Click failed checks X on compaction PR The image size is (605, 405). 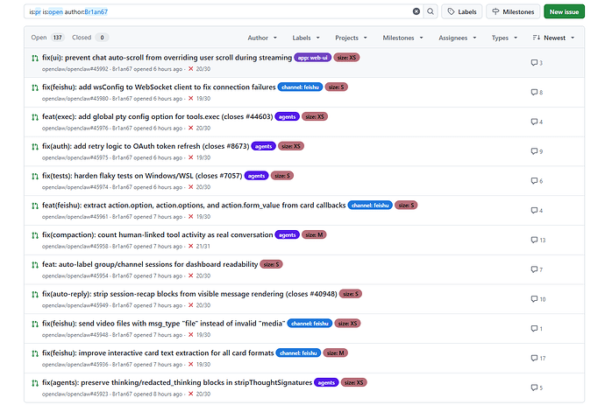190,246
